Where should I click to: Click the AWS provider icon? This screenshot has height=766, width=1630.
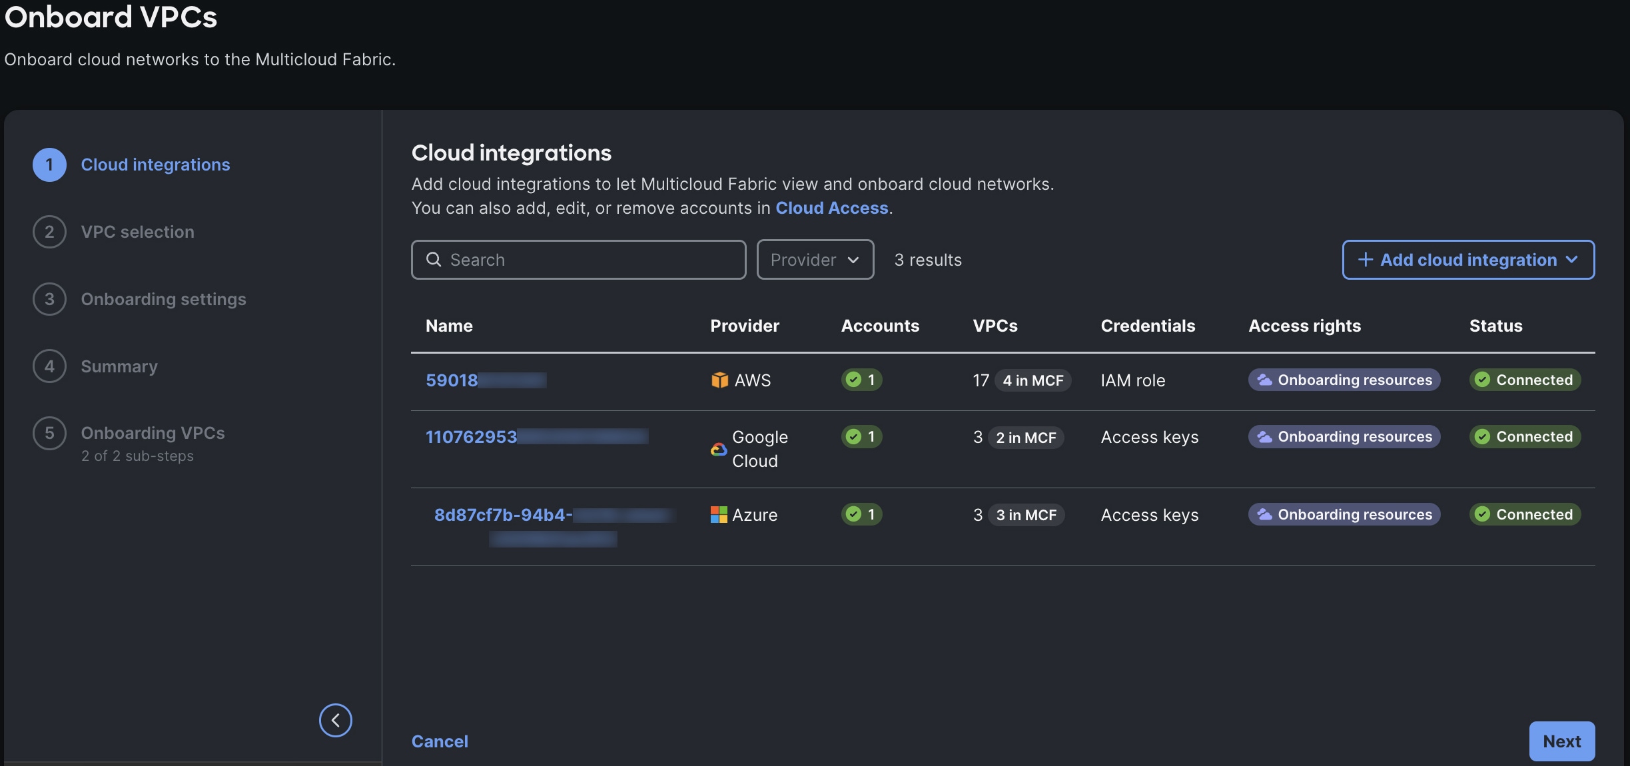pos(719,380)
